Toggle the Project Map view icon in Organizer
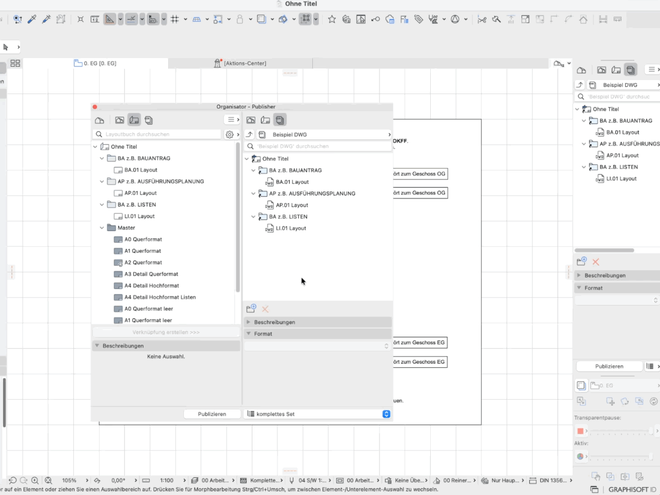The image size is (660, 495). [100, 120]
